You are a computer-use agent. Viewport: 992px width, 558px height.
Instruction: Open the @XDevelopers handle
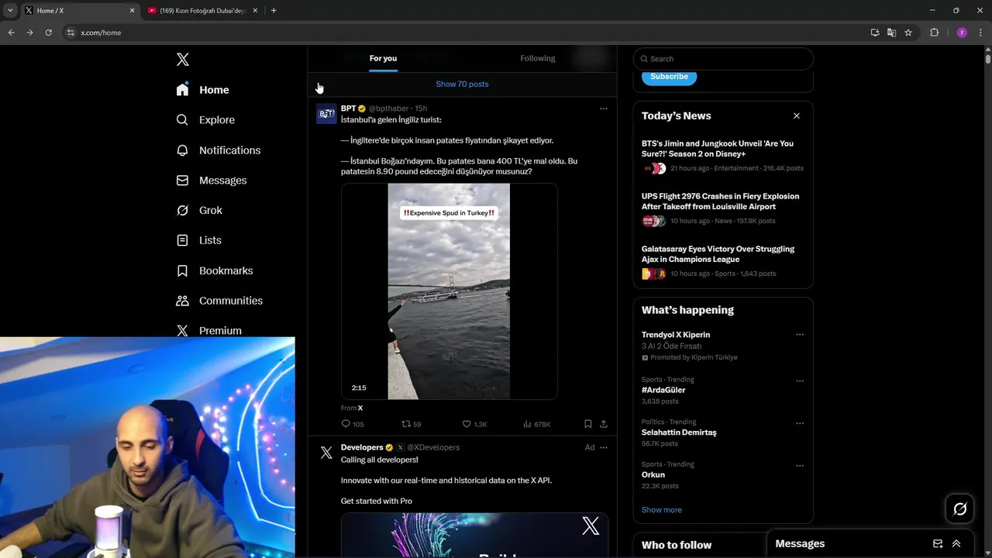(x=433, y=447)
